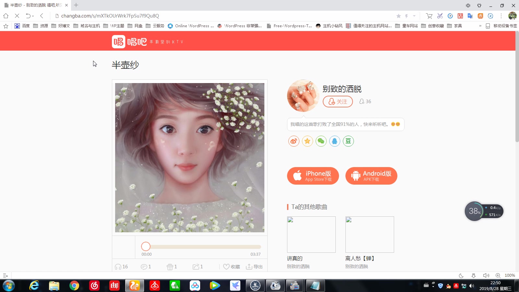Share song to QQ penguin icon
This screenshot has height=292, width=519.
point(335,141)
